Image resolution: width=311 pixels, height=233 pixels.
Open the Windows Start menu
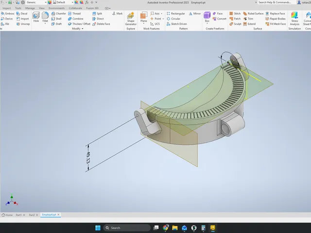[98, 228]
